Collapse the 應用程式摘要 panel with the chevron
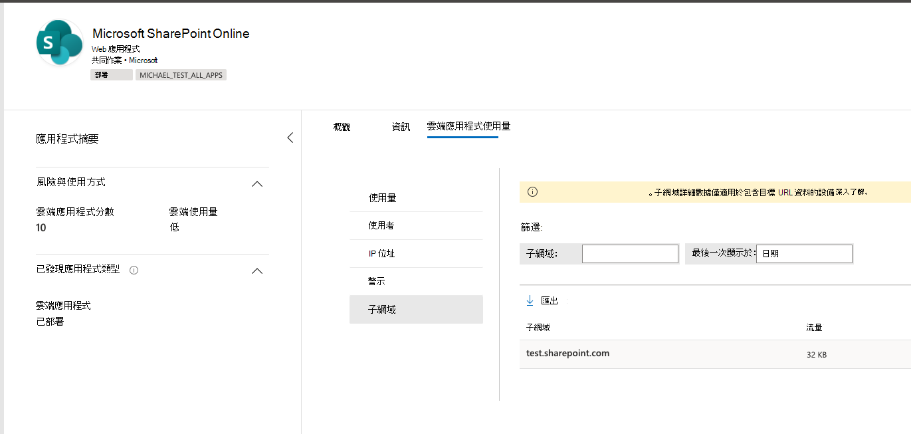911x434 pixels. (290, 137)
